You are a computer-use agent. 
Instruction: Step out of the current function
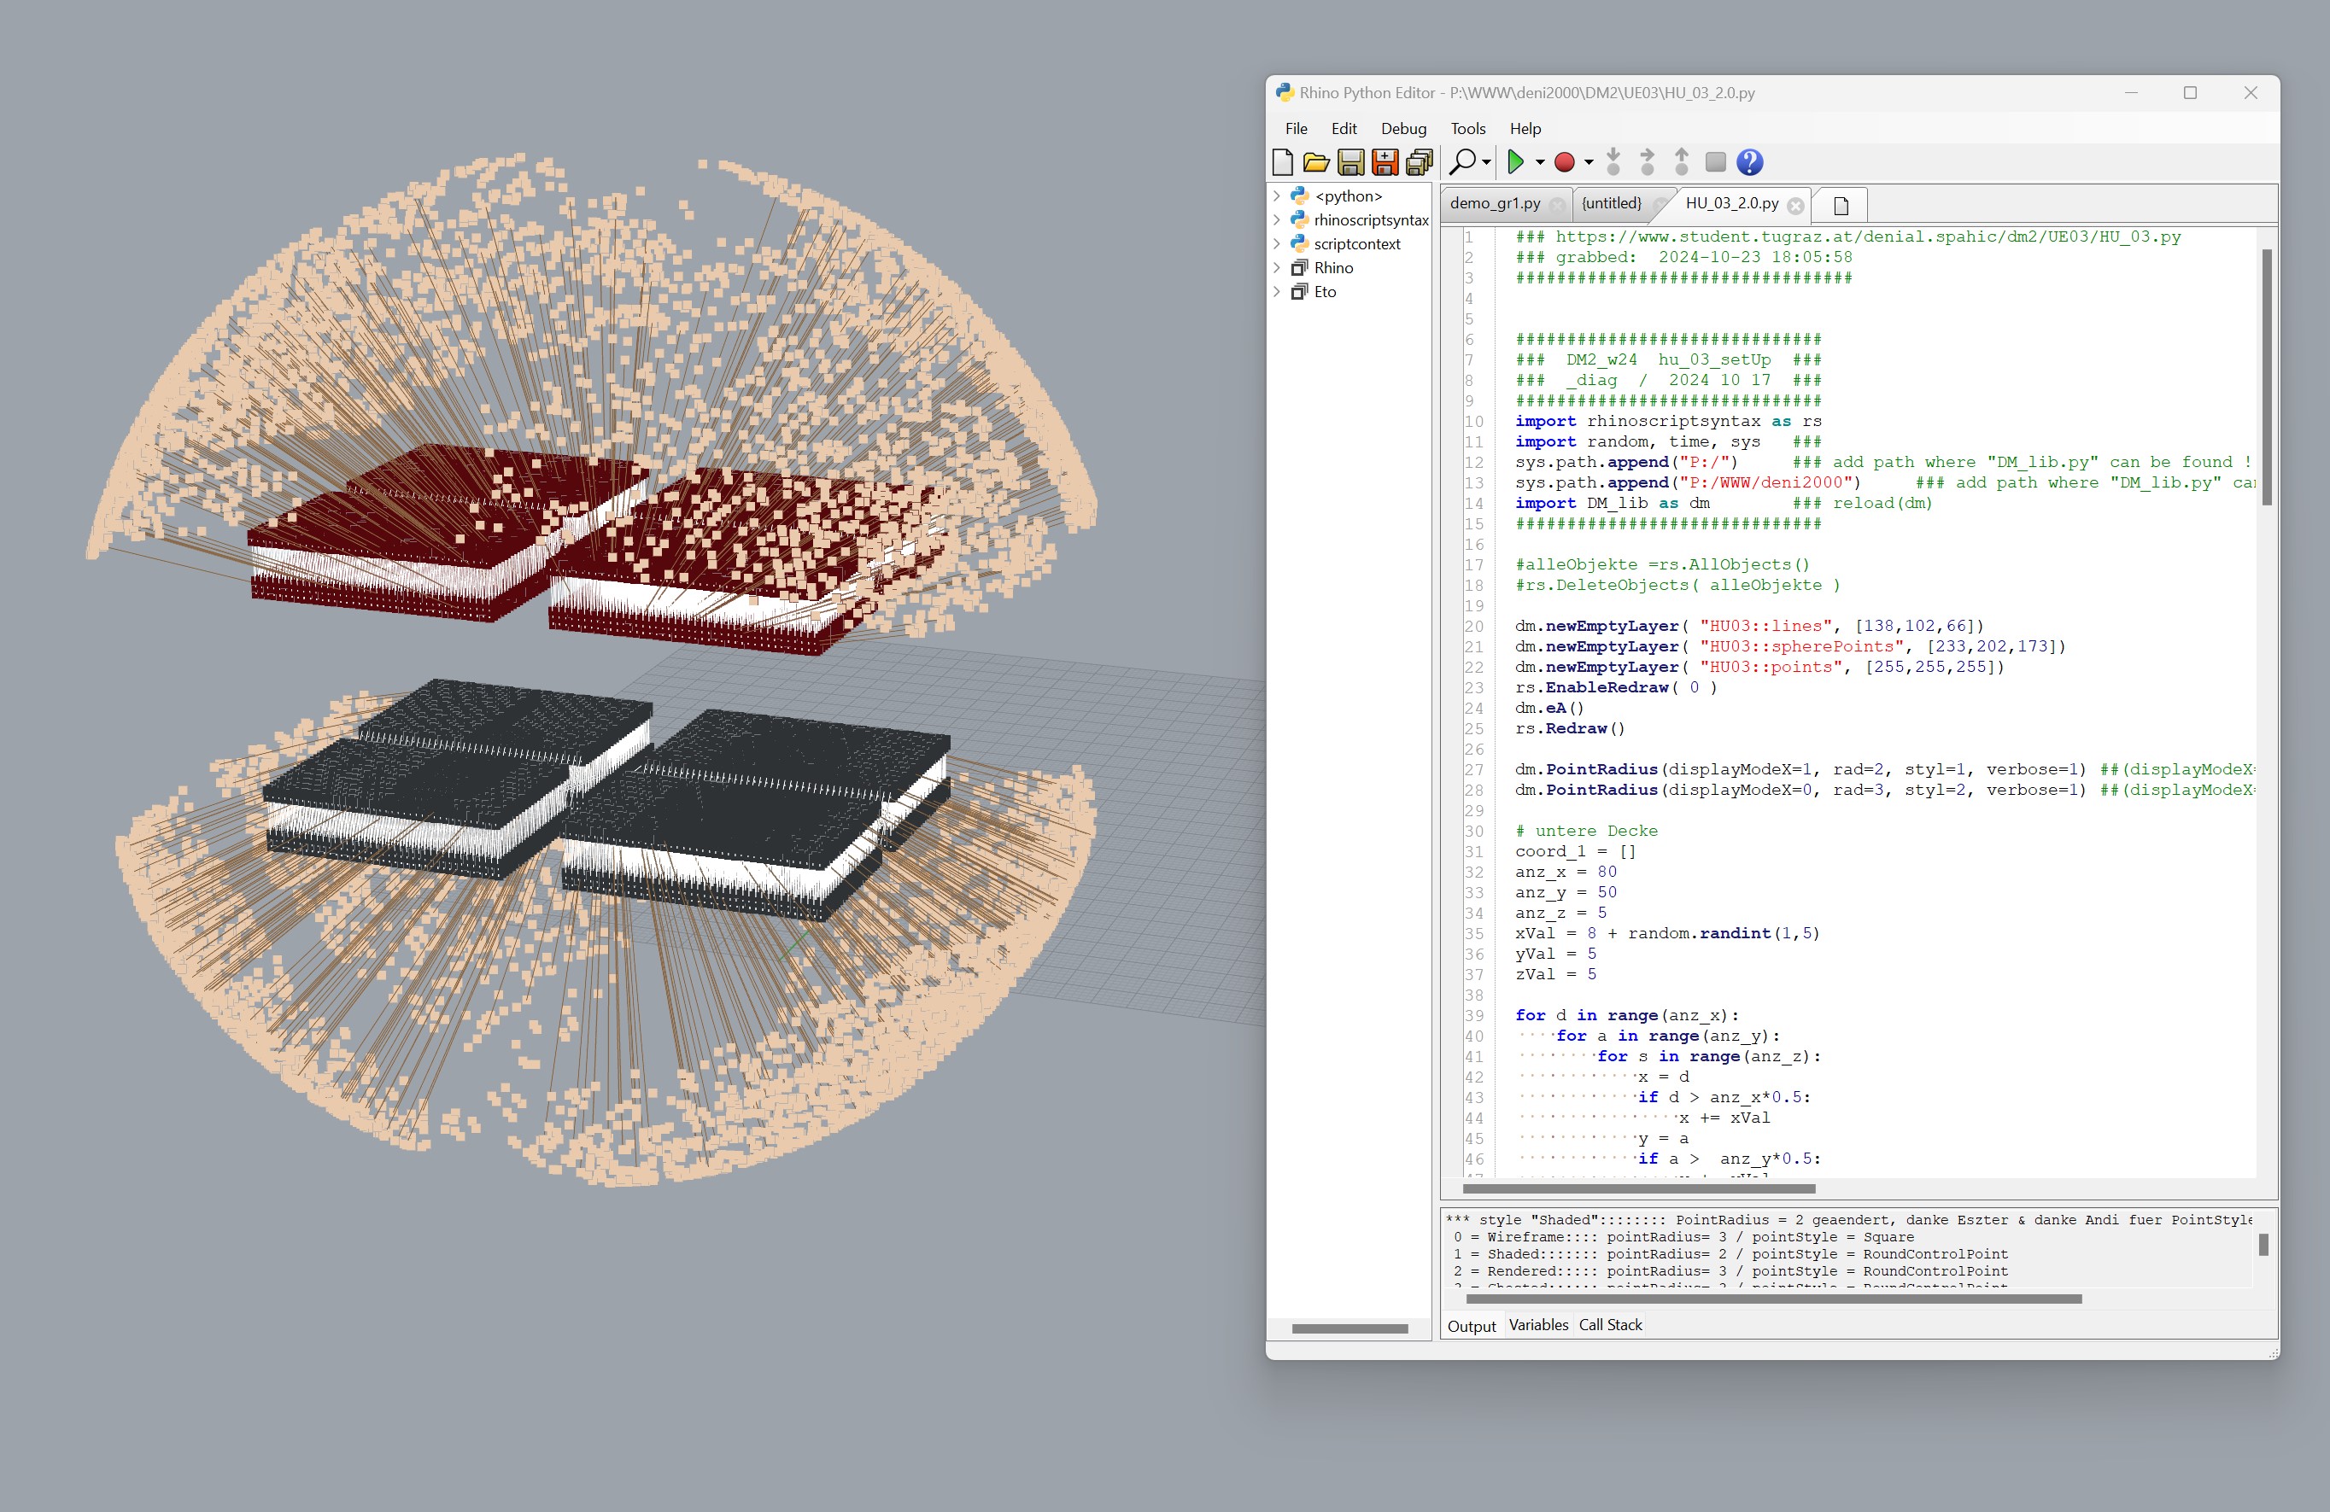[1682, 162]
